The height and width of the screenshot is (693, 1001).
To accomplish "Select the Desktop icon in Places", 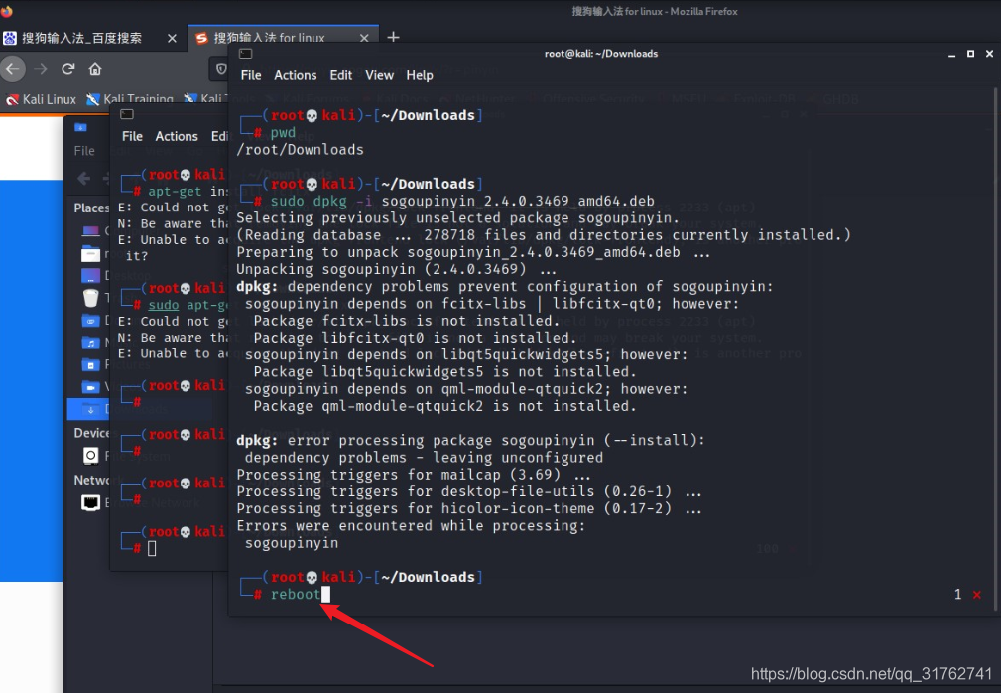I will coord(90,276).
